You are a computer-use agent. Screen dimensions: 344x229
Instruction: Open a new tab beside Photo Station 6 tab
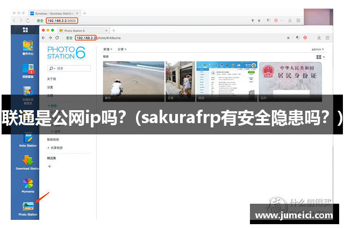[113, 31]
